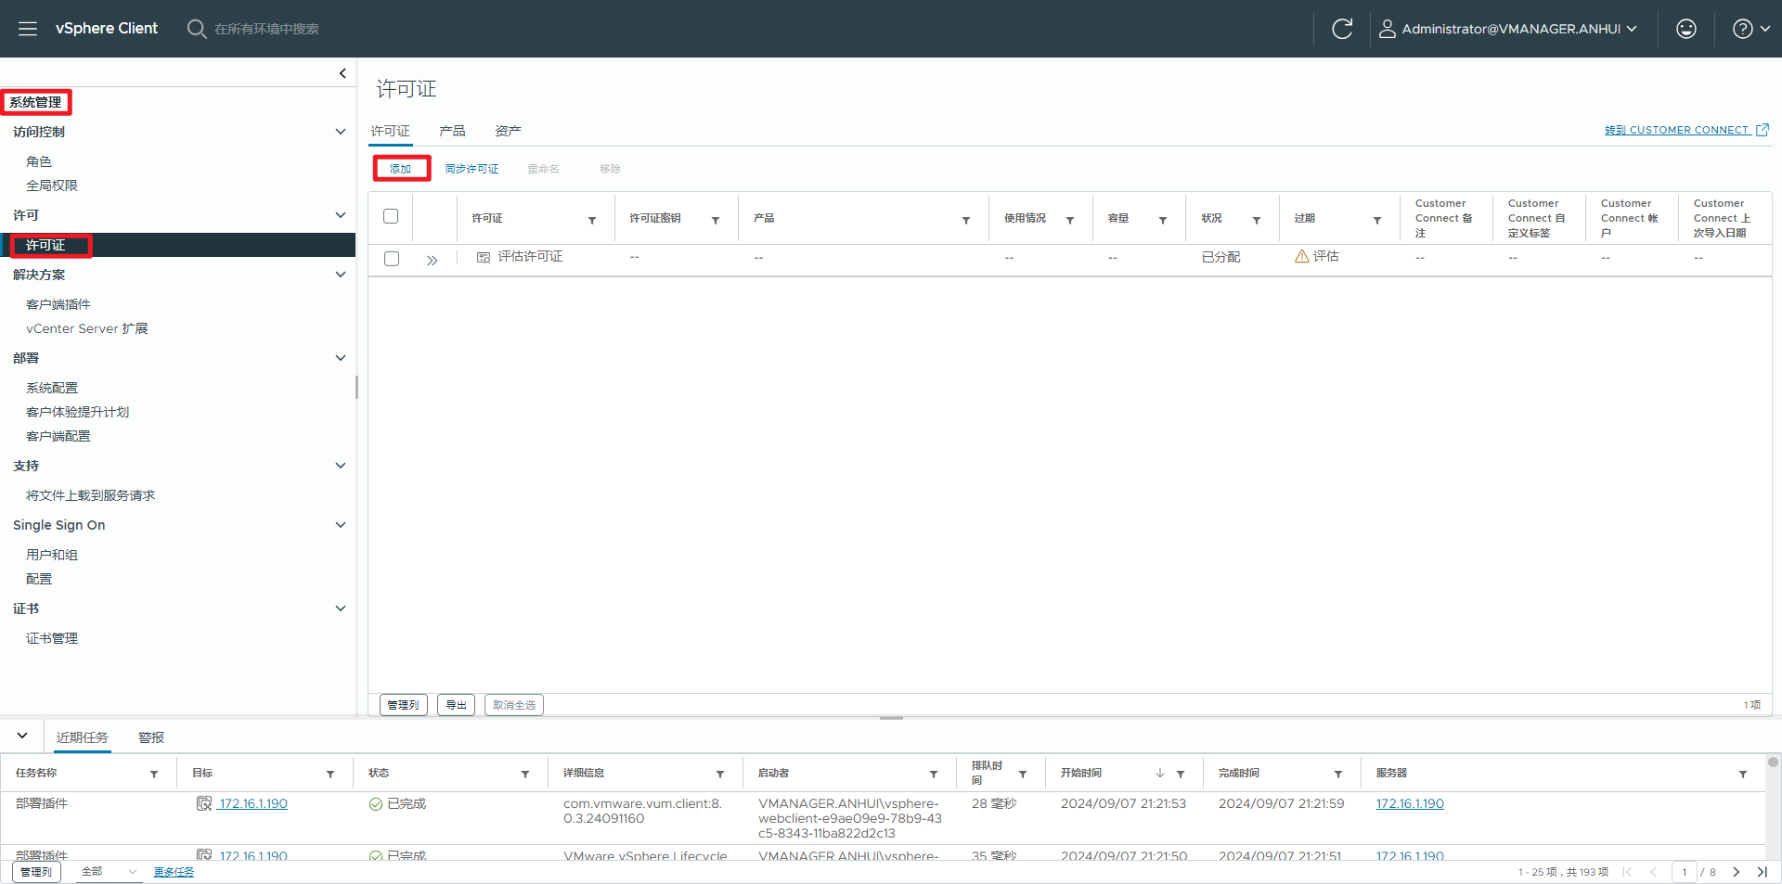Open the help question mark menu
The image size is (1782, 884).
coord(1750,29)
